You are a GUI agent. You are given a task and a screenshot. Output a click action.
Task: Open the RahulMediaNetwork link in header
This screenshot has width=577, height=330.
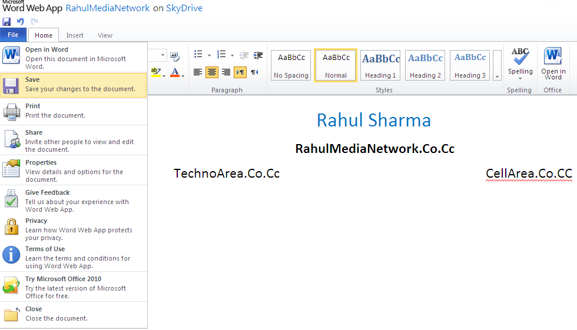(x=107, y=8)
